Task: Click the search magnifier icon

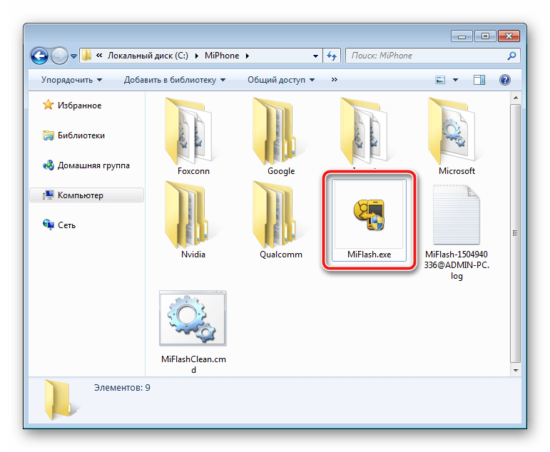Action: pos(511,56)
